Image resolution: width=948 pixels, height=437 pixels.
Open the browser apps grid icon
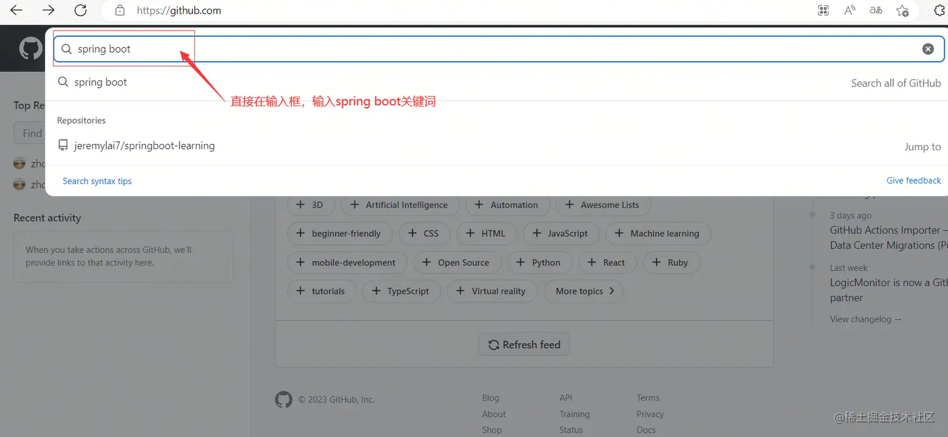click(823, 10)
